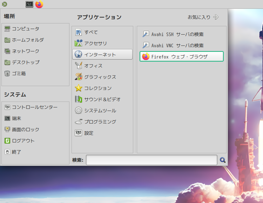Image resolution: width=263 pixels, height=203 pixels.
Task: Select the コレクション star icon
Action: [x=78, y=88]
